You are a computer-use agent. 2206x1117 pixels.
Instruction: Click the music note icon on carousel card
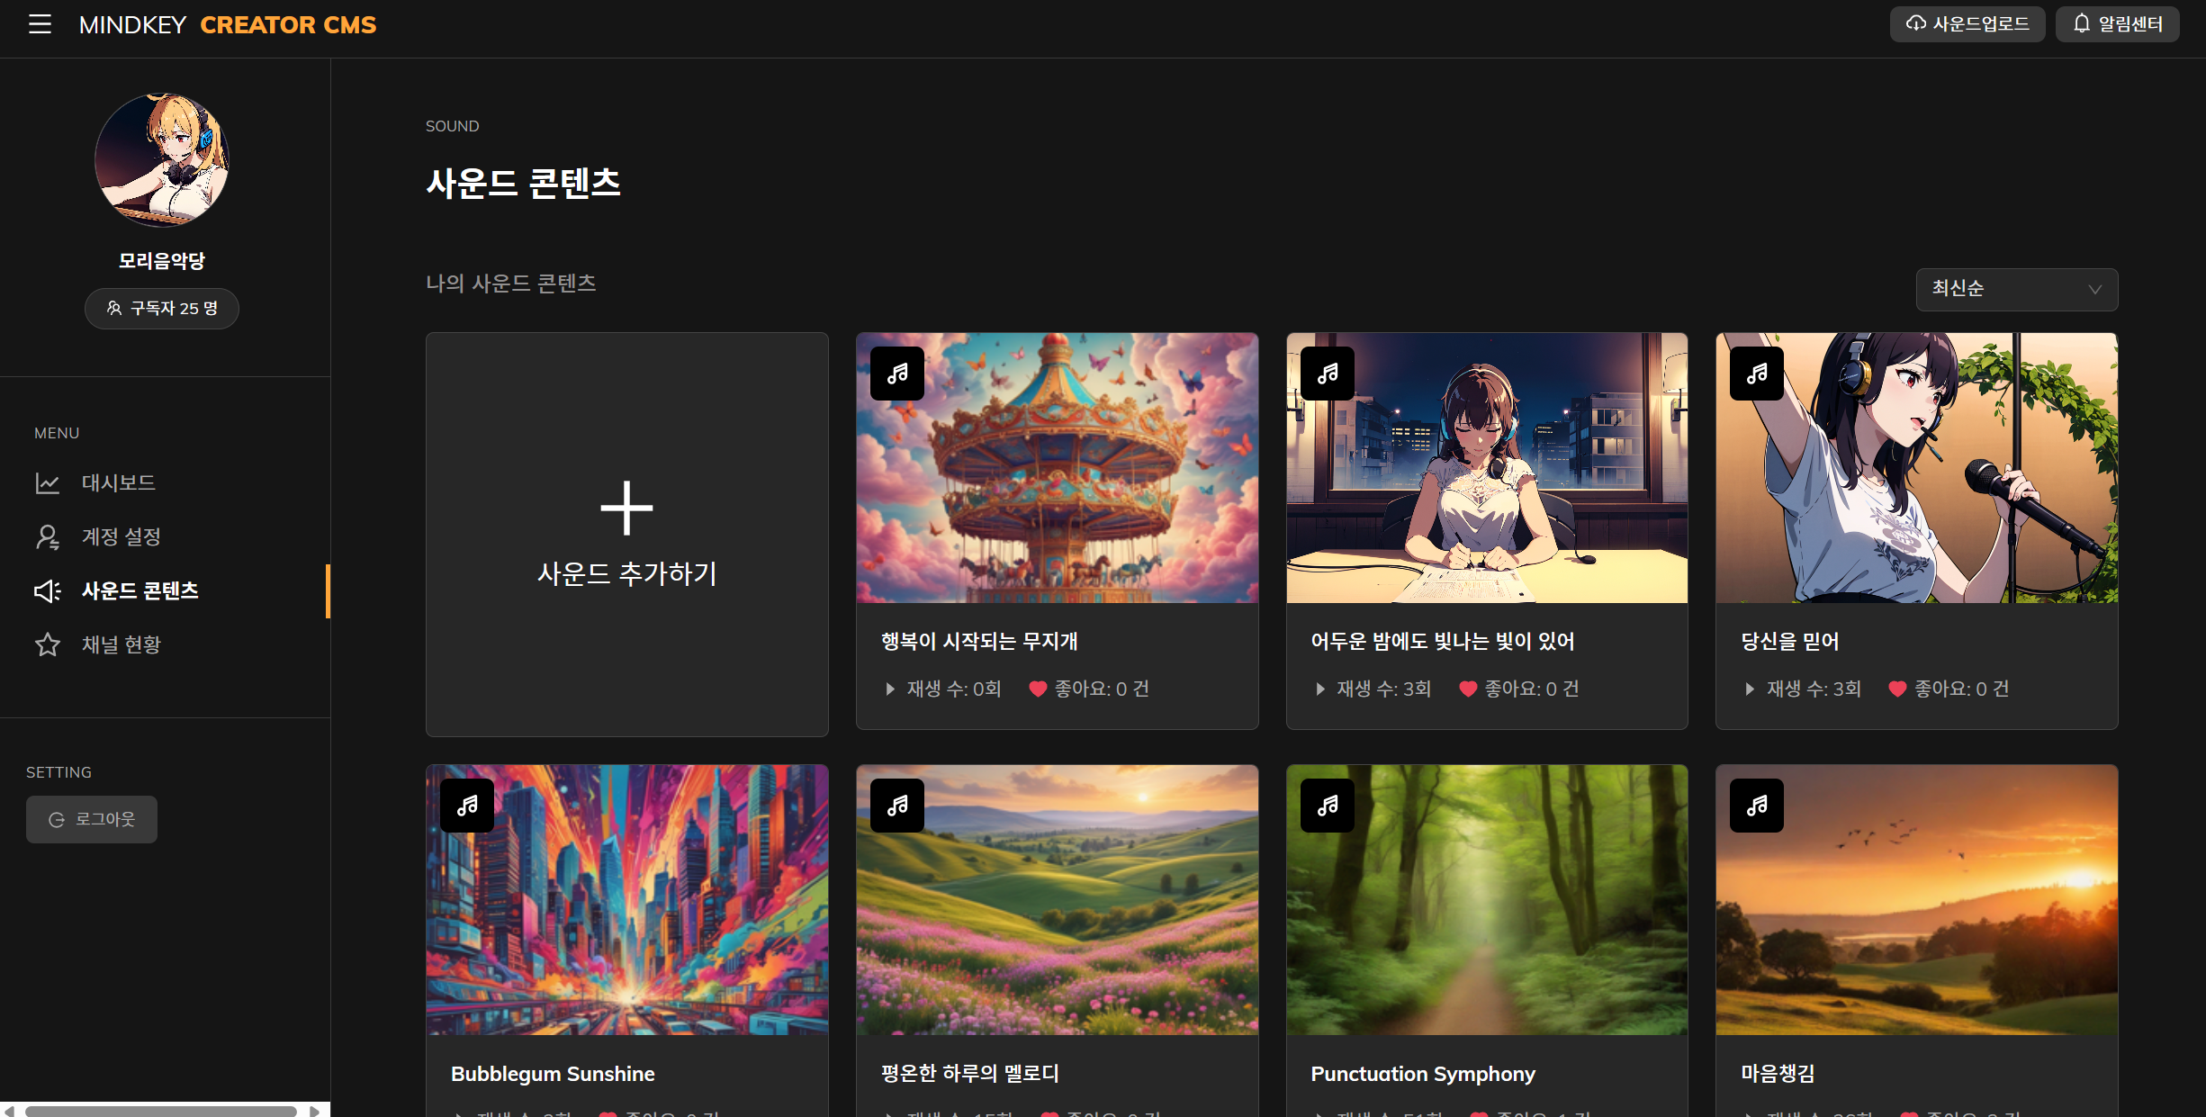[897, 374]
